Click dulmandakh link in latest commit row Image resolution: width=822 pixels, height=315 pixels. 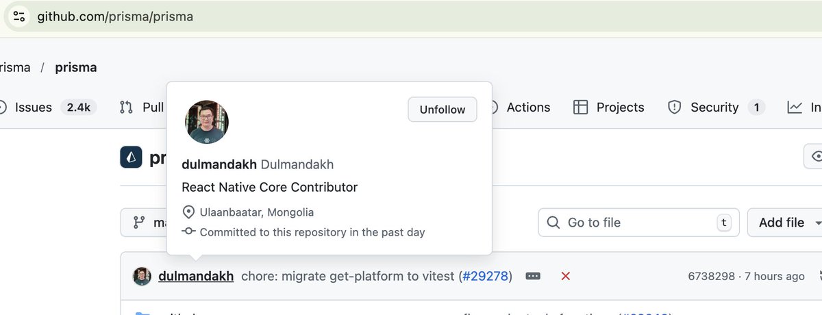(196, 276)
